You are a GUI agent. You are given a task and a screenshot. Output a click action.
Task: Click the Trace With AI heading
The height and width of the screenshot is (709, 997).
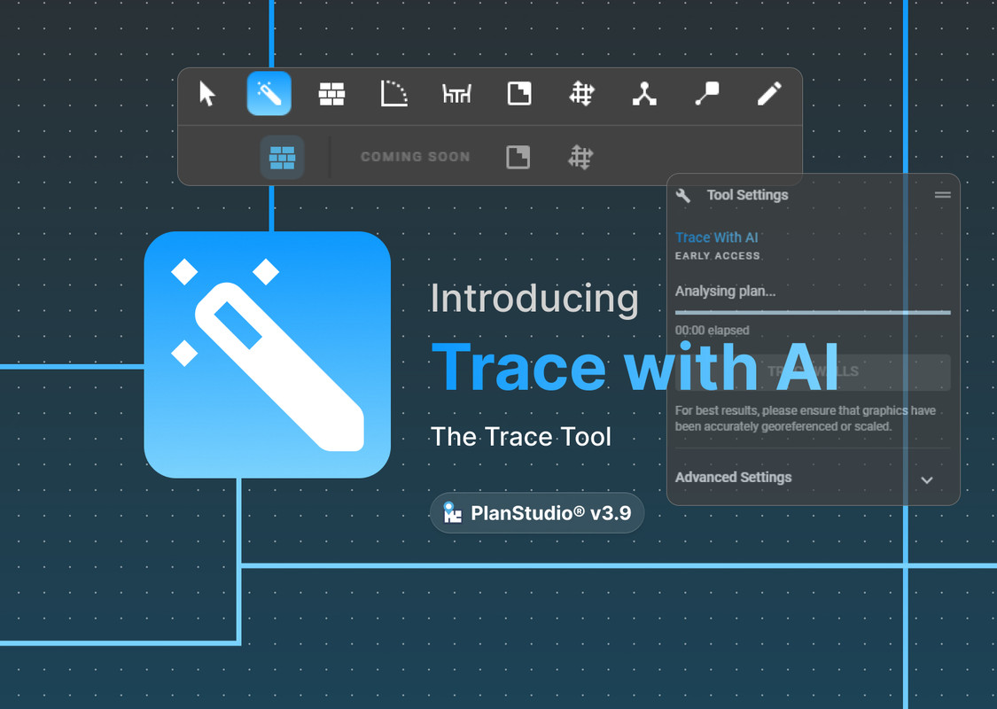(717, 238)
